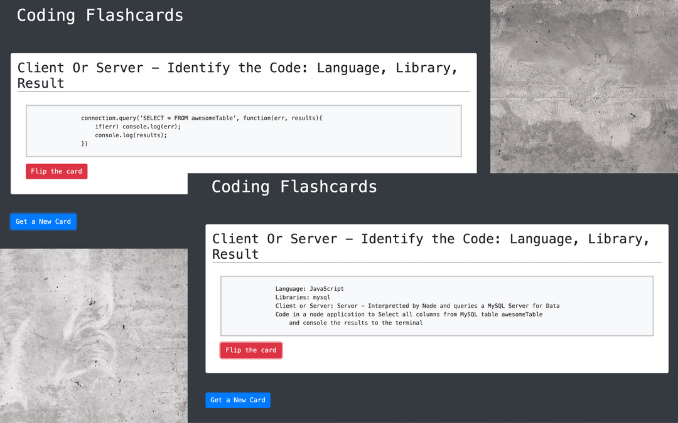Image resolution: width=678 pixels, height=423 pixels.
Task: Click the concrete texture image at top right
Action: pyautogui.click(x=584, y=86)
